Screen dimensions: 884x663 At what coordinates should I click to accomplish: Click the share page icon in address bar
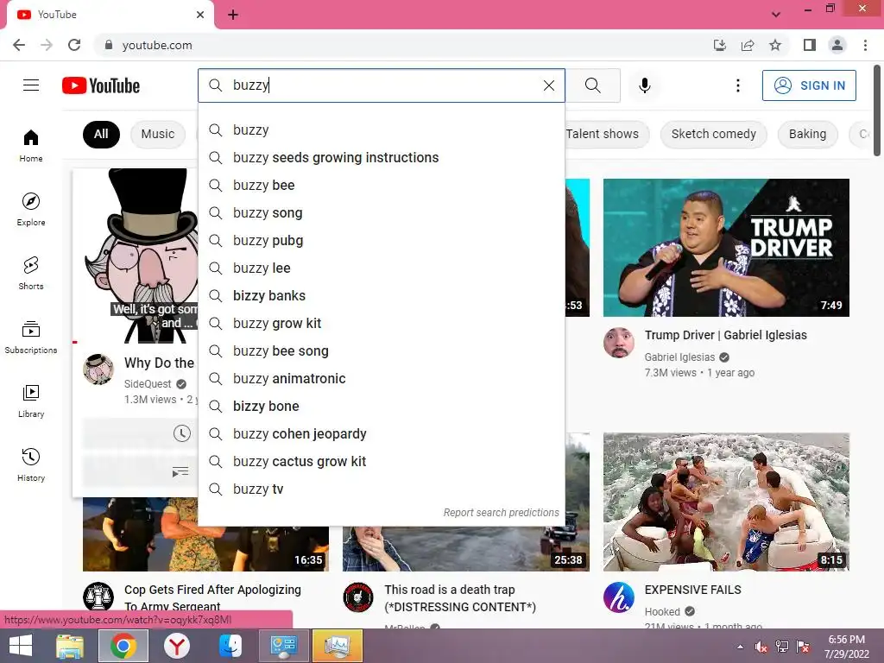748,45
